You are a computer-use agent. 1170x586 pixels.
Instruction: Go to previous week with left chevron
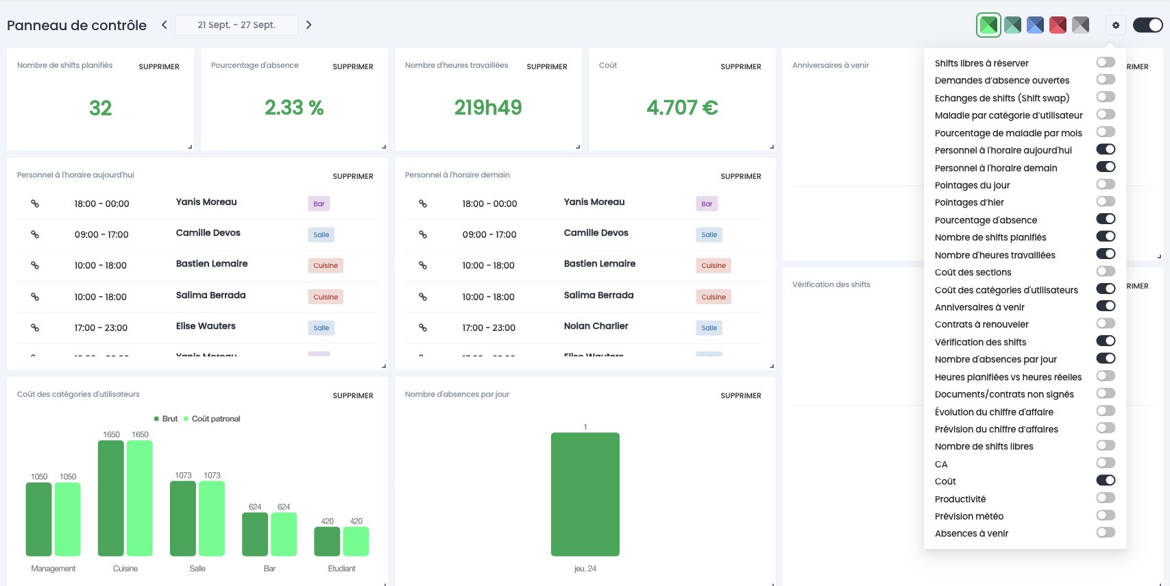click(164, 25)
